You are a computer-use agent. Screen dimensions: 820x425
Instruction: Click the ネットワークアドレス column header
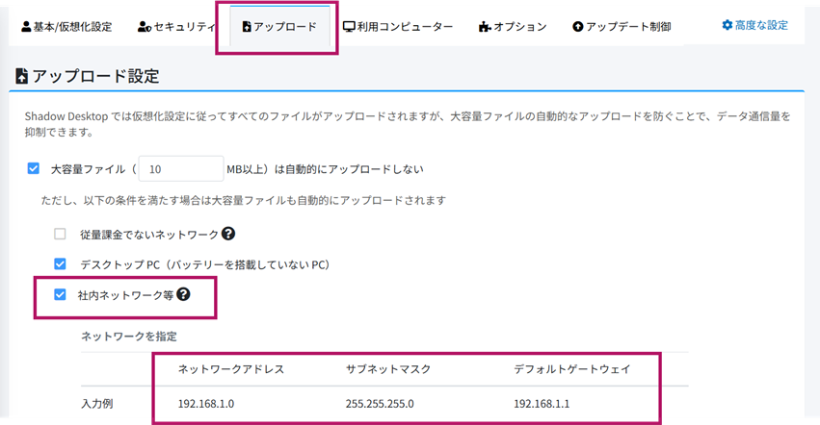coord(231,369)
